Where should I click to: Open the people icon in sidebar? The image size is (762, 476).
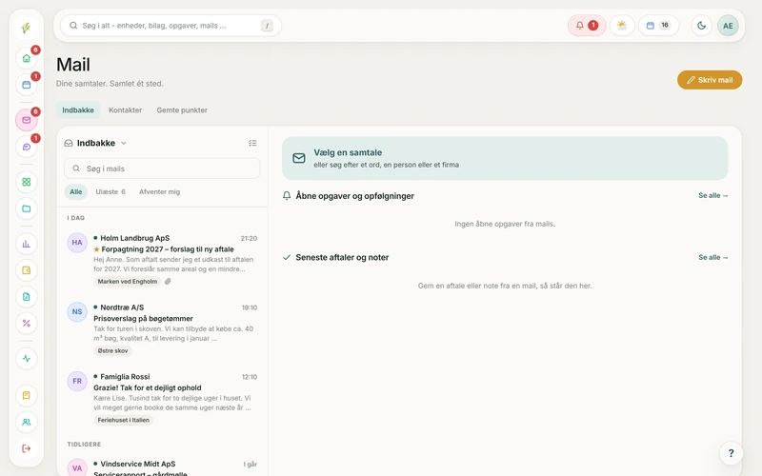click(27, 422)
